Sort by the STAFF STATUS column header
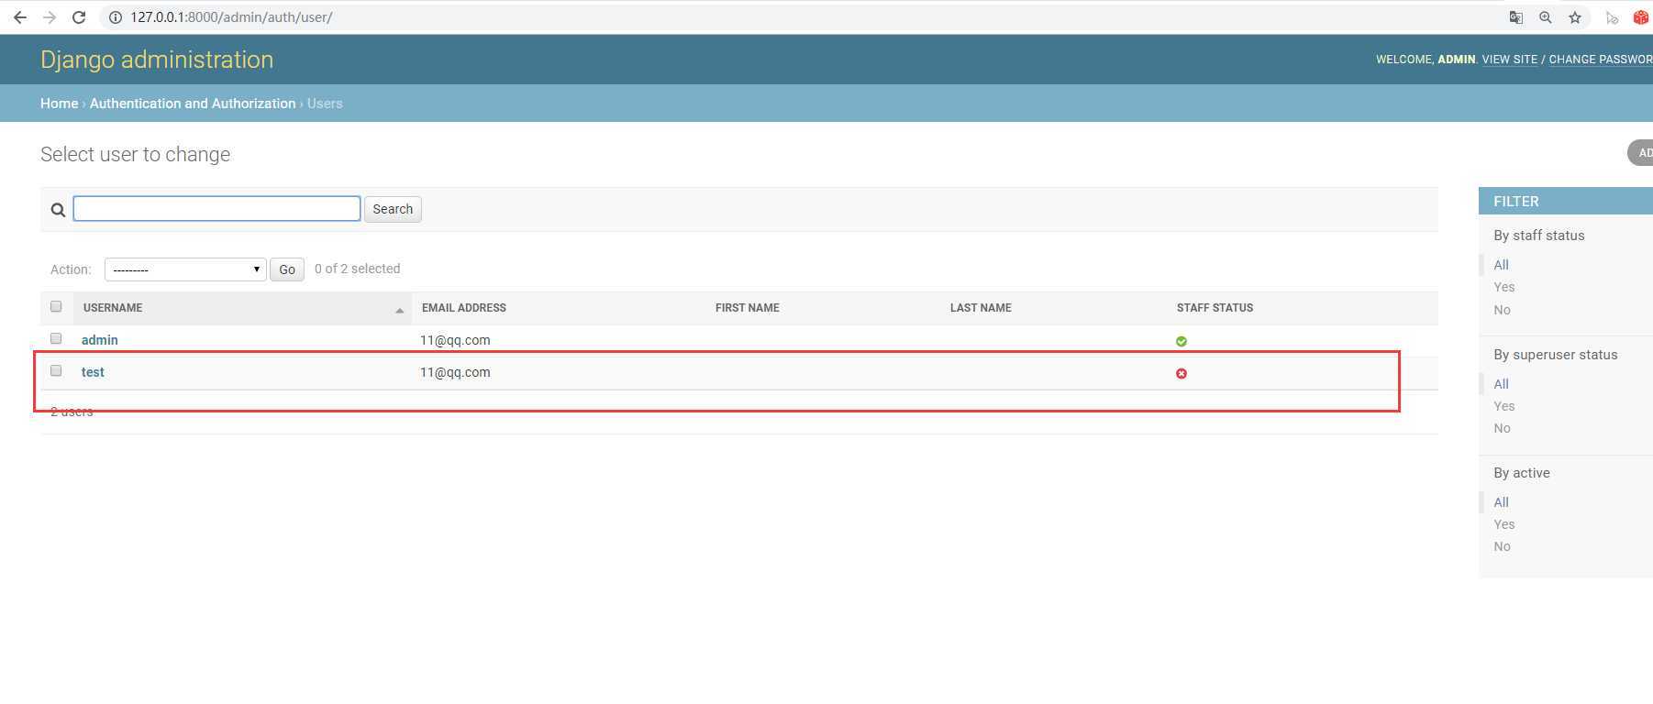This screenshot has height=704, width=1653. (1215, 308)
